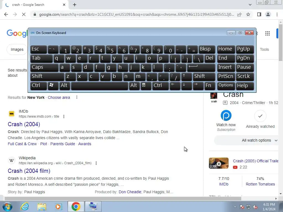Toggle right Shift key on keyboard

point(204,76)
